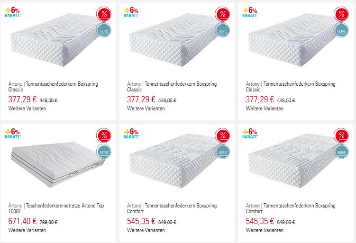The image size is (356, 243).
Task: Click Weitere Varianten under first Classic mattress
Action: (x=27, y=108)
